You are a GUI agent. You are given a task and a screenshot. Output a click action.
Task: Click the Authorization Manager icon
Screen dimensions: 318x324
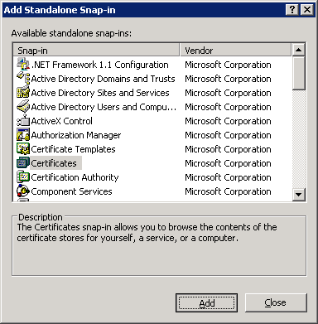(x=23, y=135)
